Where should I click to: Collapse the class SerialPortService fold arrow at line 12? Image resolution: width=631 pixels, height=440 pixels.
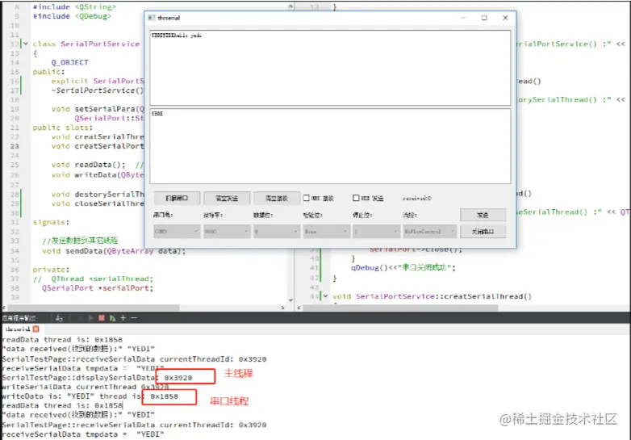click(26, 44)
